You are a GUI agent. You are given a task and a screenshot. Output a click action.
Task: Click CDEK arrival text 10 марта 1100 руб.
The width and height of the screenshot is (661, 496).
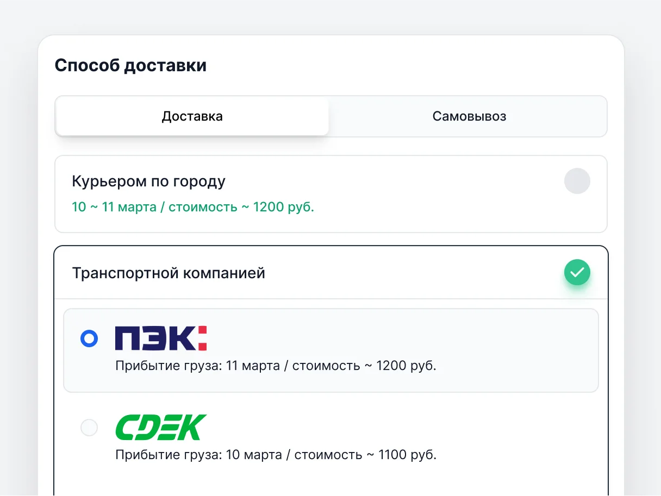(x=276, y=454)
